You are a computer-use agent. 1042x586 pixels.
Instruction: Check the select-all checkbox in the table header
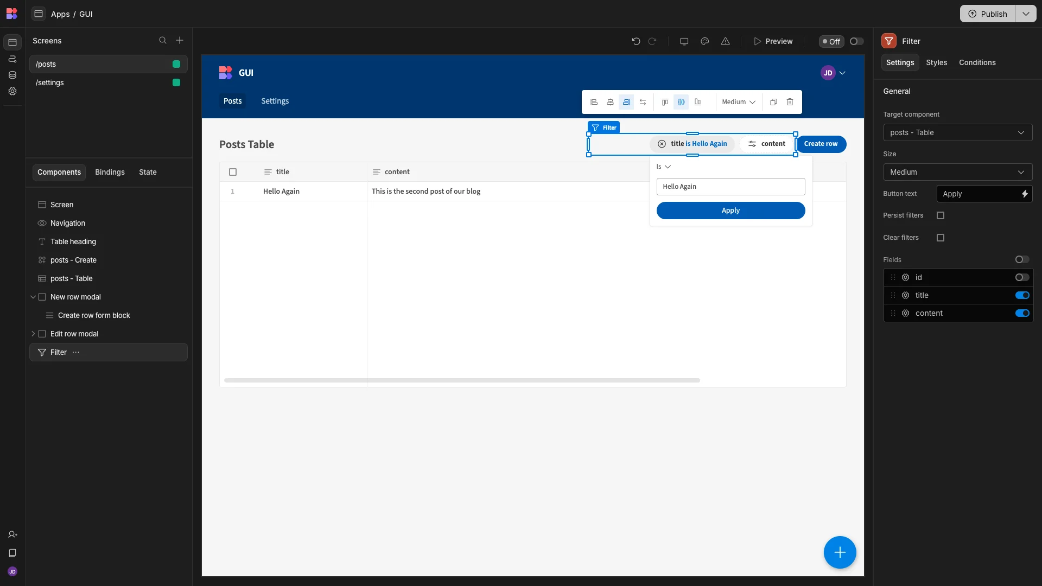[233, 172]
